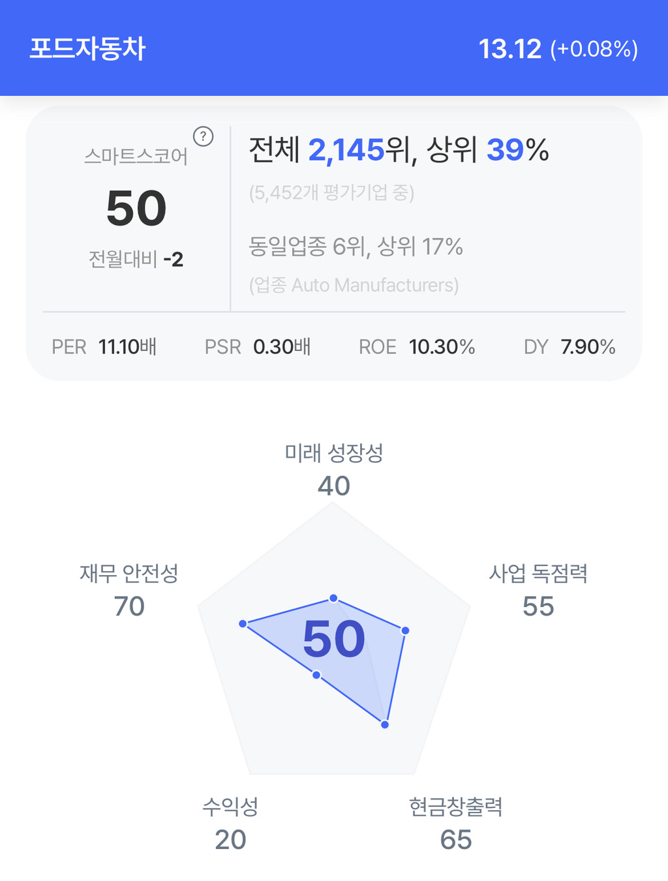Image resolution: width=668 pixels, height=881 pixels.
Task: Select the 재무 안정성 axis label
Action: click(x=129, y=573)
